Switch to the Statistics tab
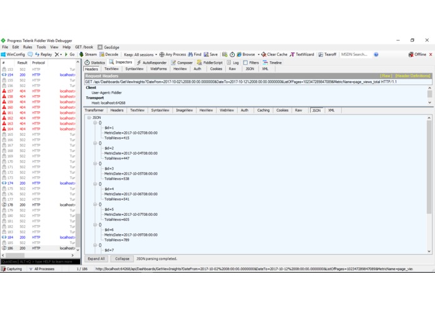 [x=95, y=63]
